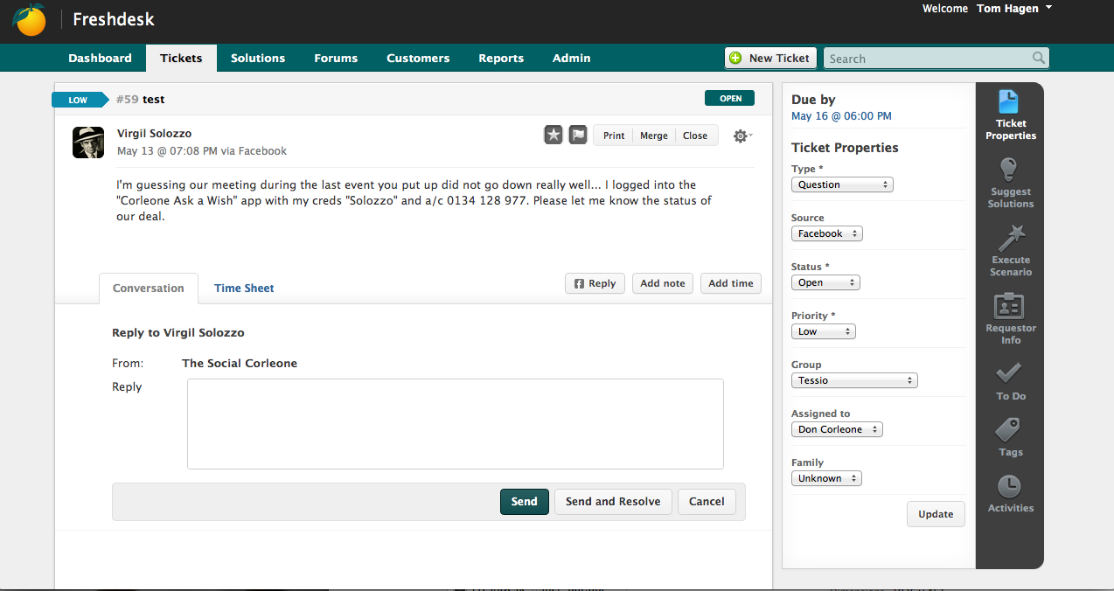Click the Virgil Solozzo name link

(x=155, y=134)
